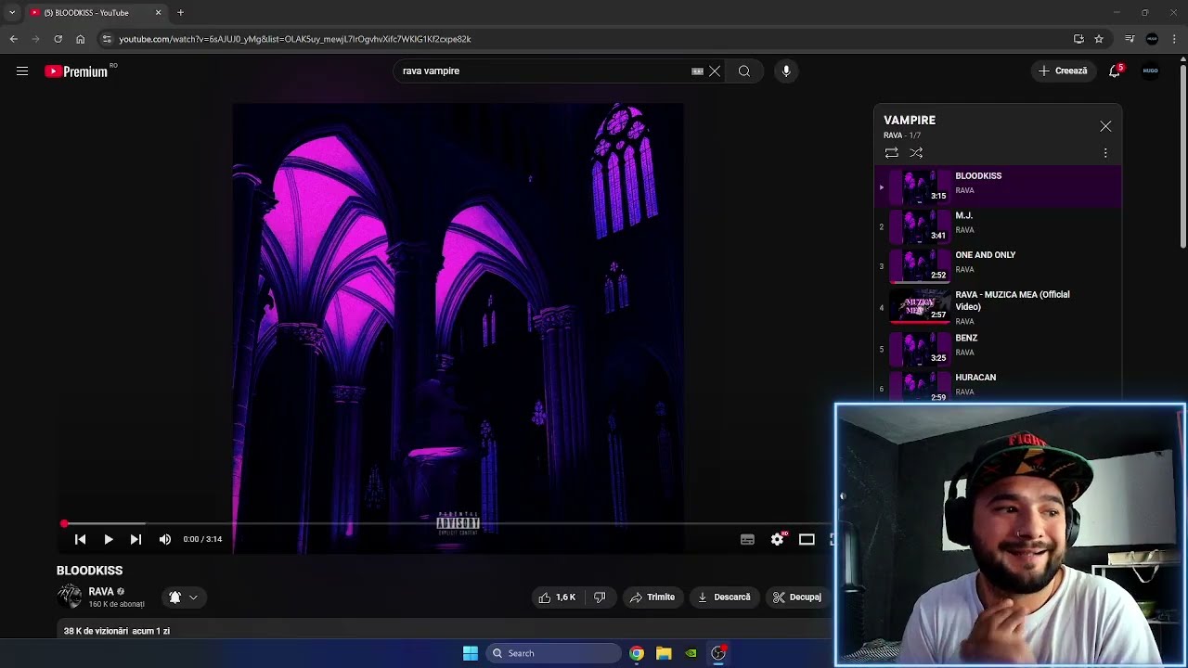Submit search with magnifier icon
The height and width of the screenshot is (668, 1188).
[744, 71]
